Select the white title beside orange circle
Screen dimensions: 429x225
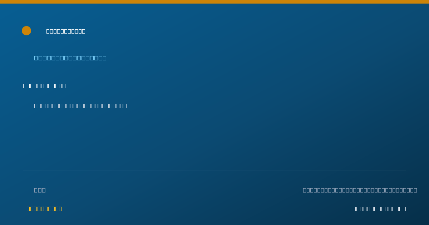point(66,31)
